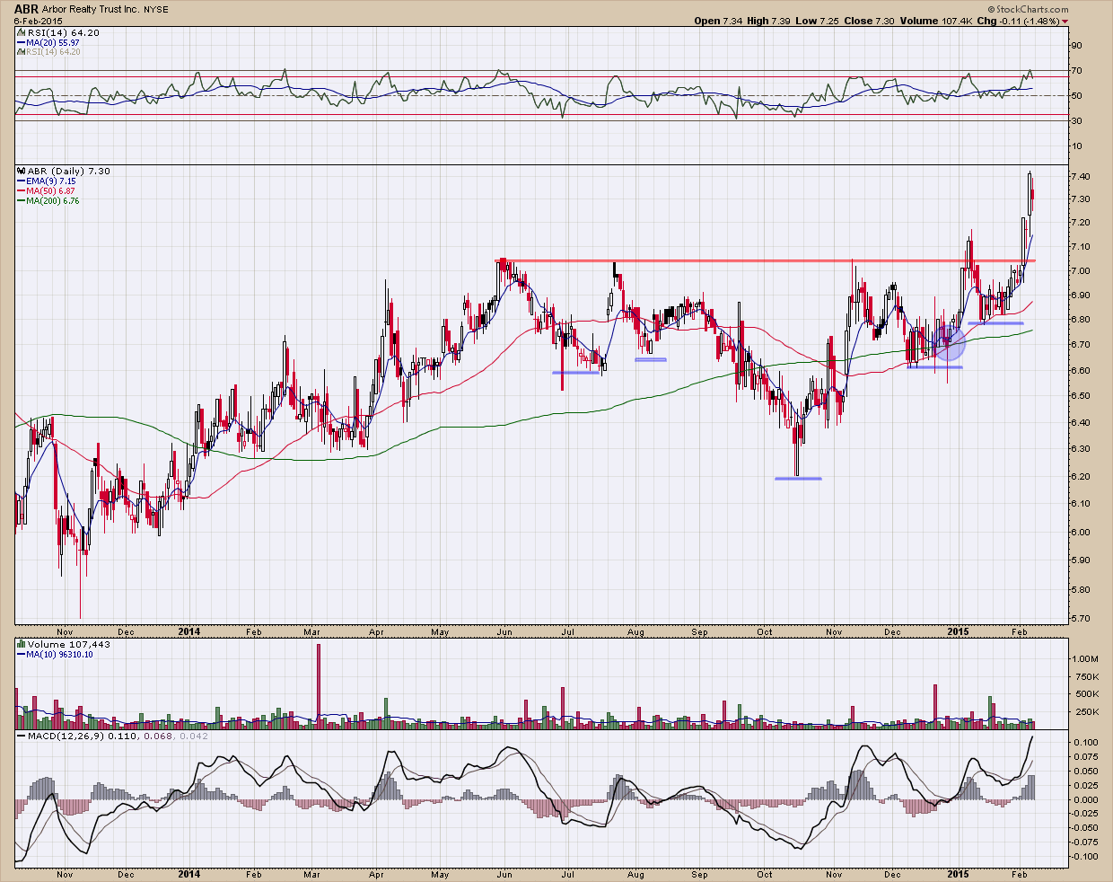
Task: Click the black line marker beside MACD(12,26,9)
Action: 22,736
